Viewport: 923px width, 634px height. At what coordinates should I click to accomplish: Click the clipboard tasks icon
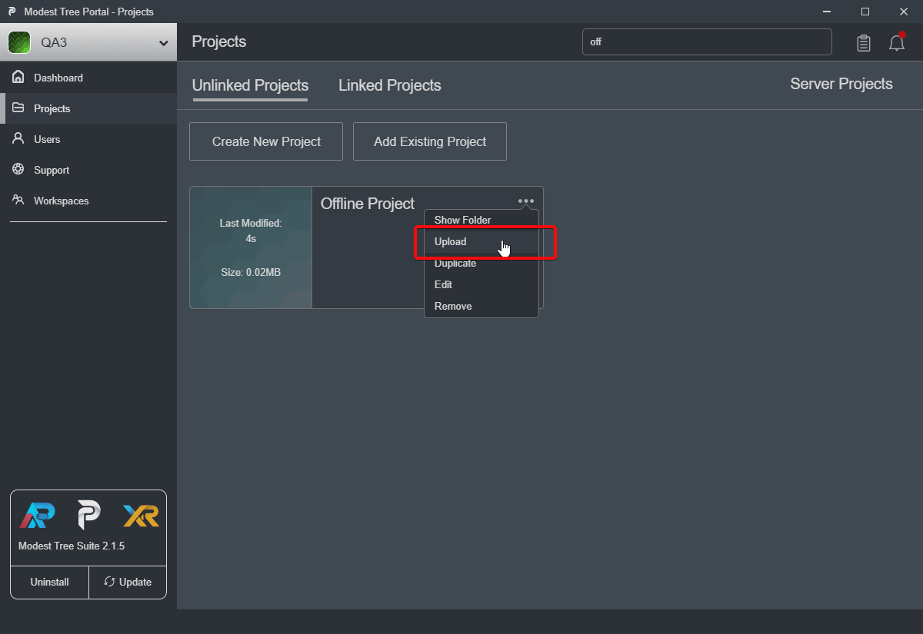point(864,43)
